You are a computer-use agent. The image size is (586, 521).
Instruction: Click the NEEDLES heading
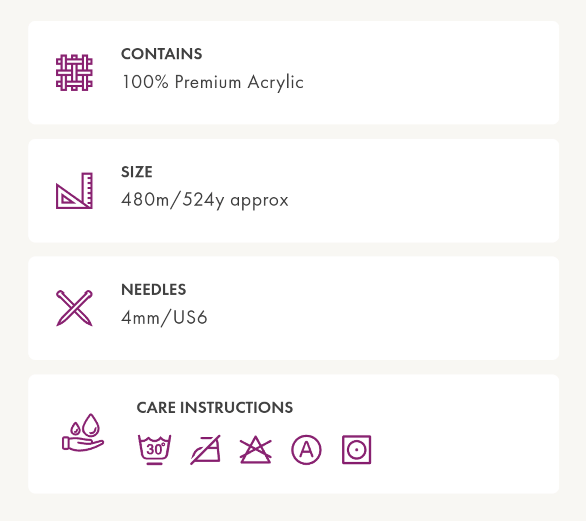tap(153, 290)
